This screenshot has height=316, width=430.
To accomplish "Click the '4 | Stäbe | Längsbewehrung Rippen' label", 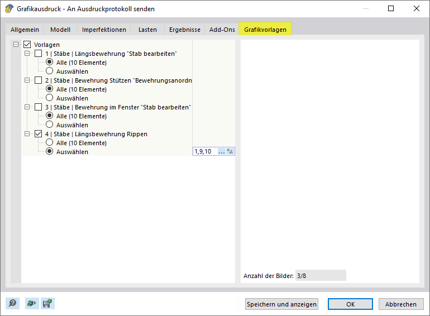I will pyautogui.click(x=96, y=134).
